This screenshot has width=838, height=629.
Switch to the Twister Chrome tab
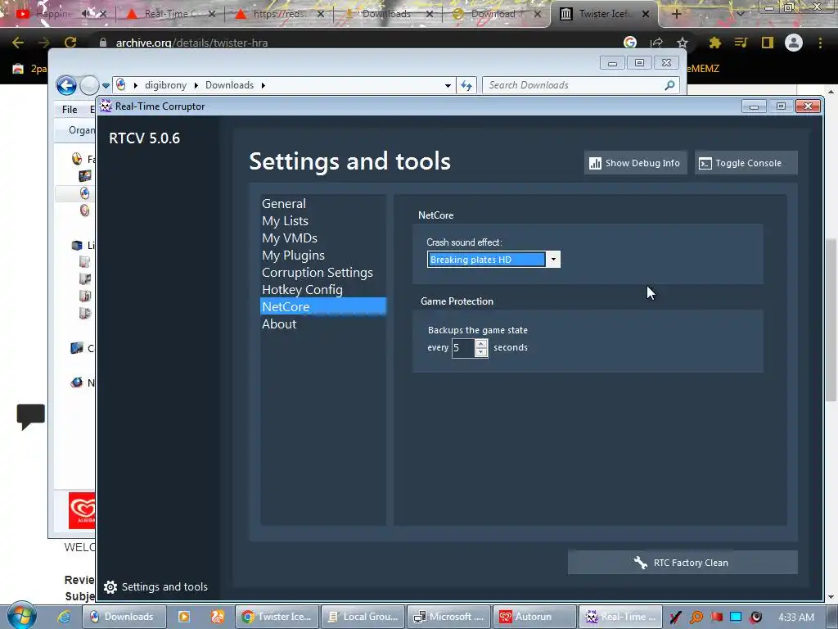click(x=605, y=14)
